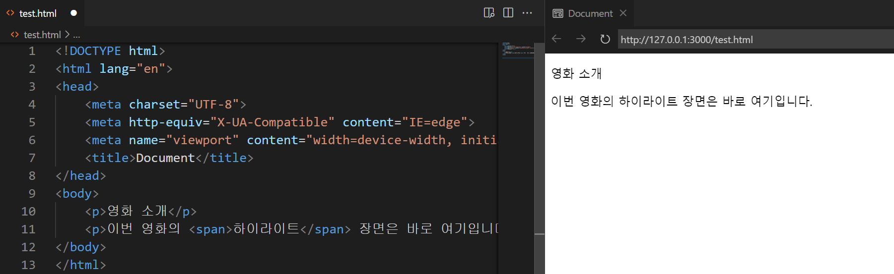This screenshot has width=894, height=274.
Task: Select test.html in the breadcrumb
Action: pyautogui.click(x=42, y=35)
